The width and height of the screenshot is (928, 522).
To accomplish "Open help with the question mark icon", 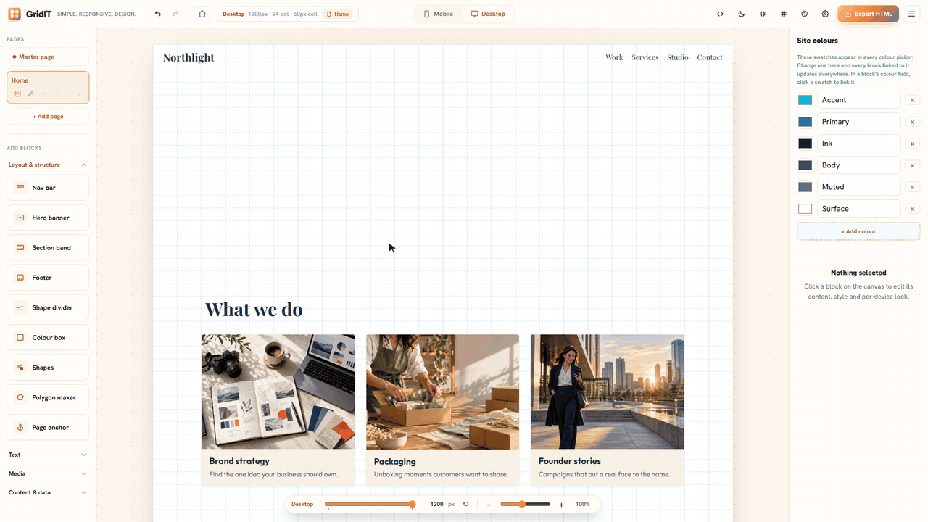I will (x=805, y=14).
